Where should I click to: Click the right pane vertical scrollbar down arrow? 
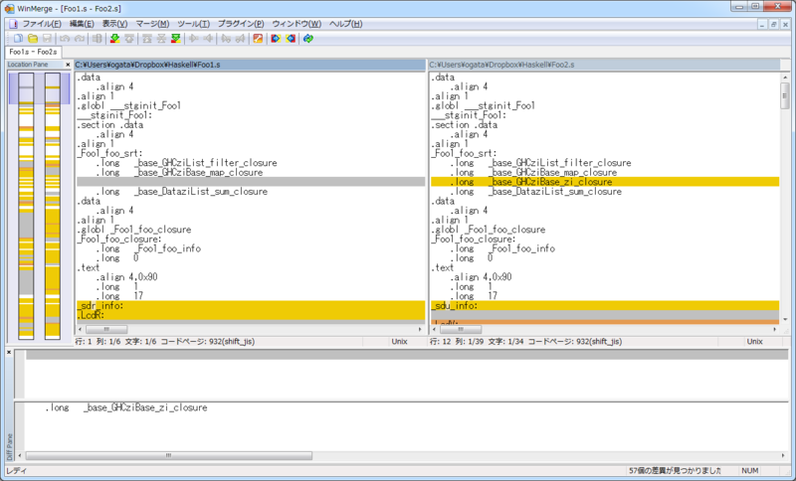pos(785,319)
